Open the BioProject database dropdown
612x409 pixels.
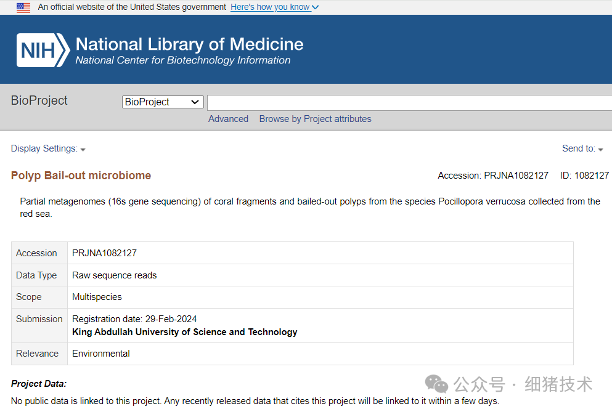click(x=163, y=102)
